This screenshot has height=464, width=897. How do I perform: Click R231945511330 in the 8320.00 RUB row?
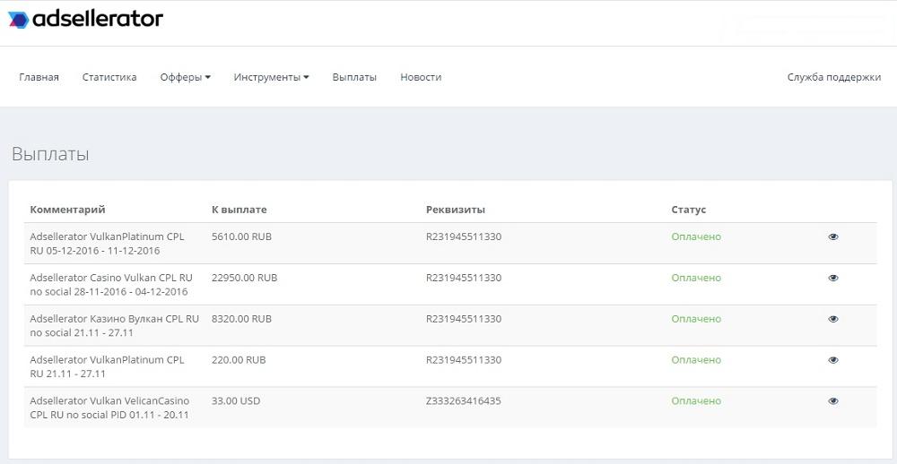(x=464, y=319)
